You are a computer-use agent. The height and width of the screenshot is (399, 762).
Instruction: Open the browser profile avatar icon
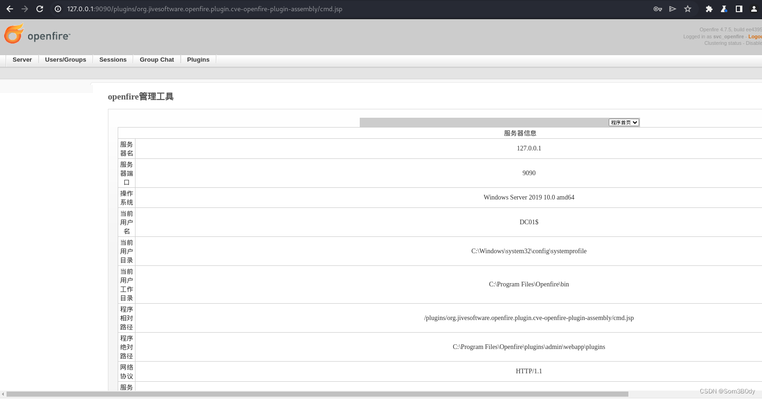pos(754,9)
